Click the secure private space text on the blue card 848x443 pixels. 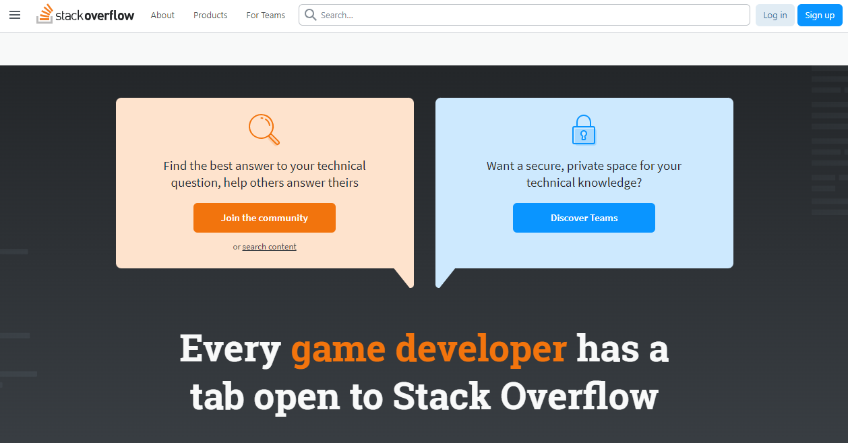click(584, 173)
